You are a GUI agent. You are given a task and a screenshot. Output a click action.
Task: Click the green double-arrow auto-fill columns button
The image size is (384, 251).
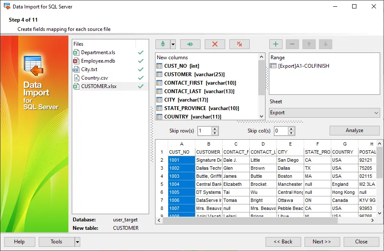point(190,44)
